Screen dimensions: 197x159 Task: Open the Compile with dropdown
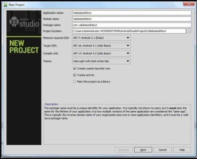(101, 53)
